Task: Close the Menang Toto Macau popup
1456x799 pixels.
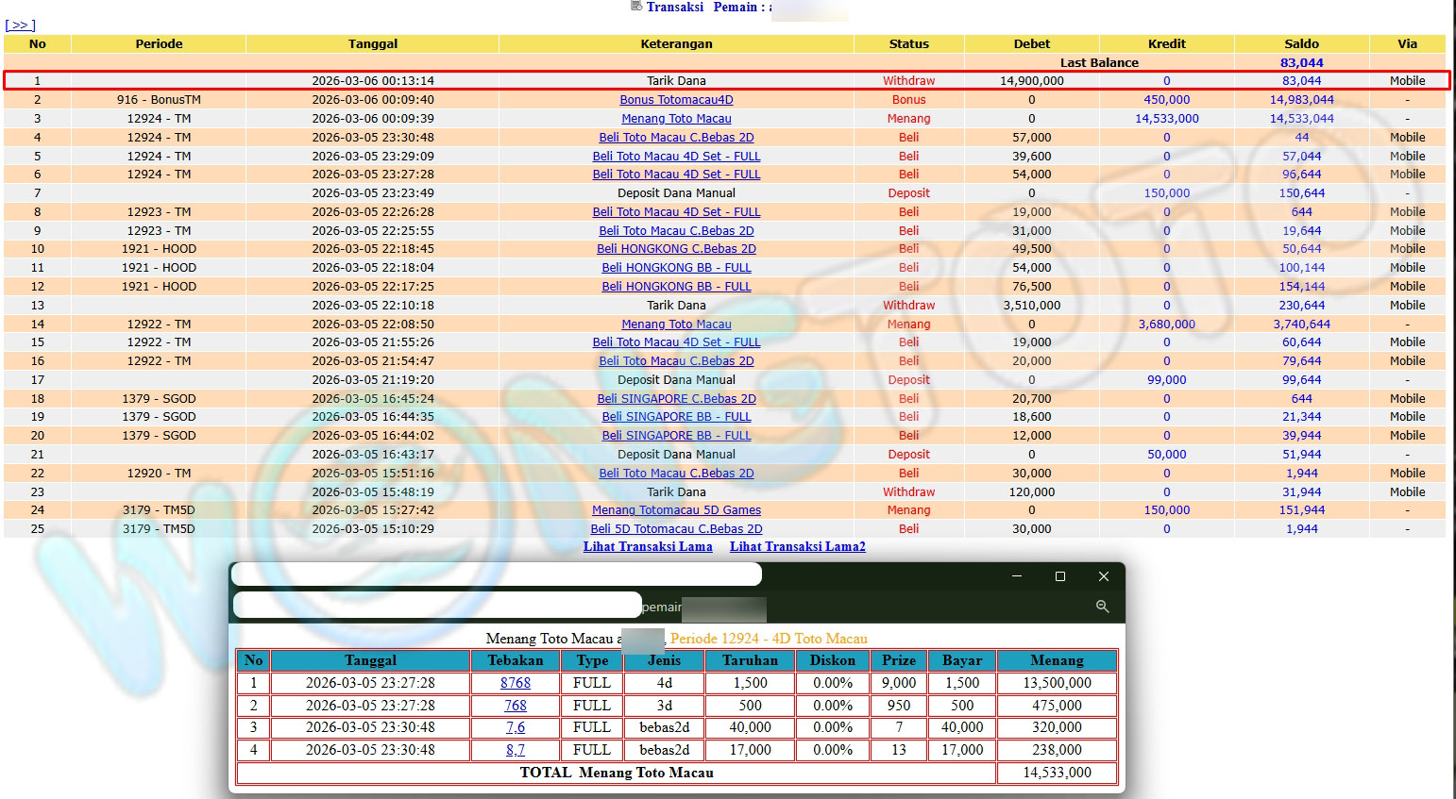Action: [1103, 576]
